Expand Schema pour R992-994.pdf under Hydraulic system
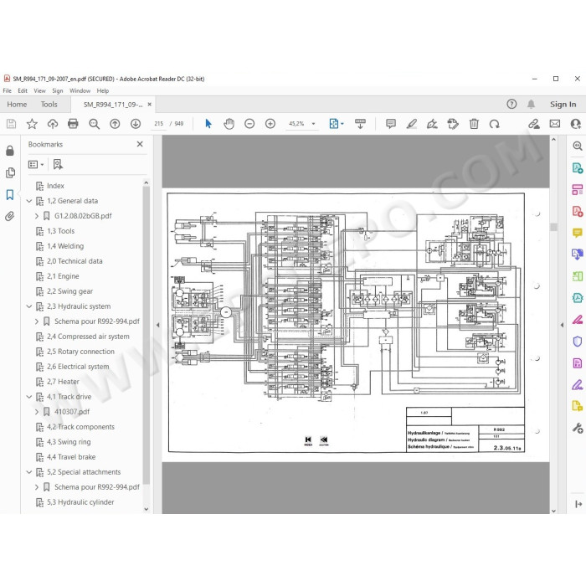The image size is (586, 586). (x=37, y=321)
